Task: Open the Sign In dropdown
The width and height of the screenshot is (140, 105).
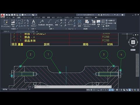Action: click(113, 15)
